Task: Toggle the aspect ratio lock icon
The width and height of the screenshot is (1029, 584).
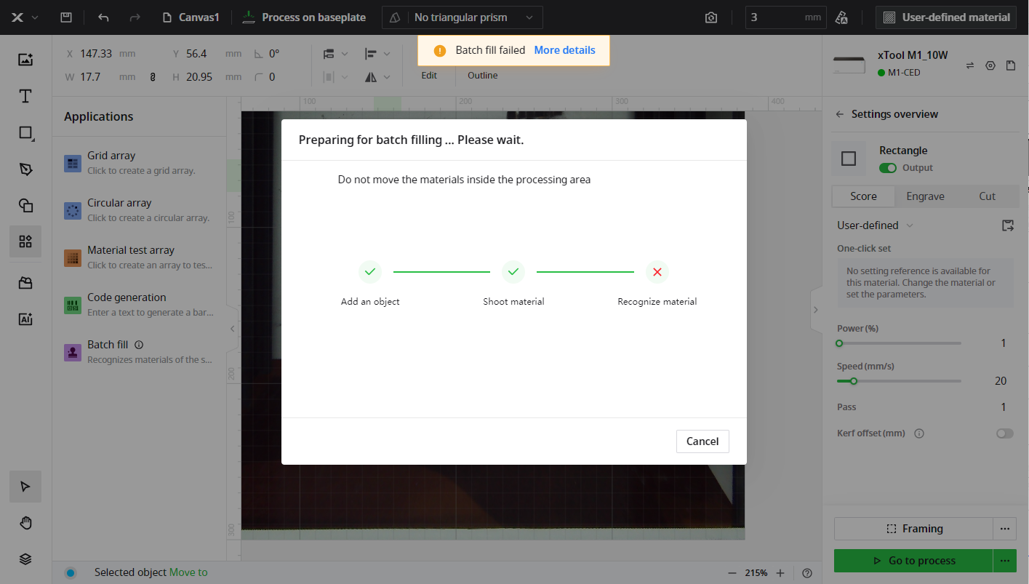Action: point(153,76)
